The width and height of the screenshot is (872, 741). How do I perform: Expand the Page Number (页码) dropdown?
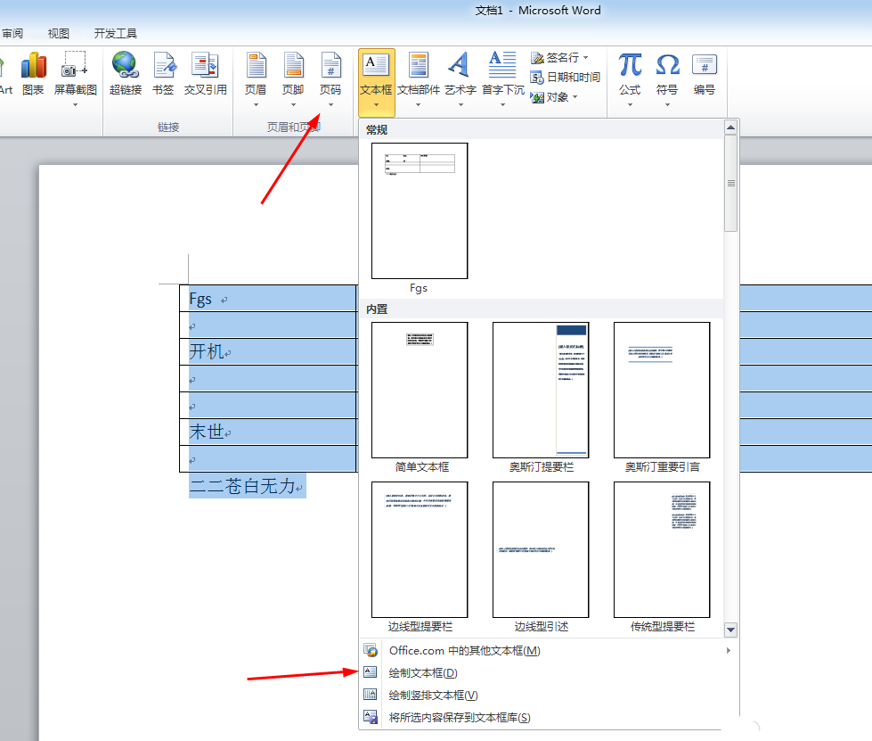pyautogui.click(x=330, y=104)
